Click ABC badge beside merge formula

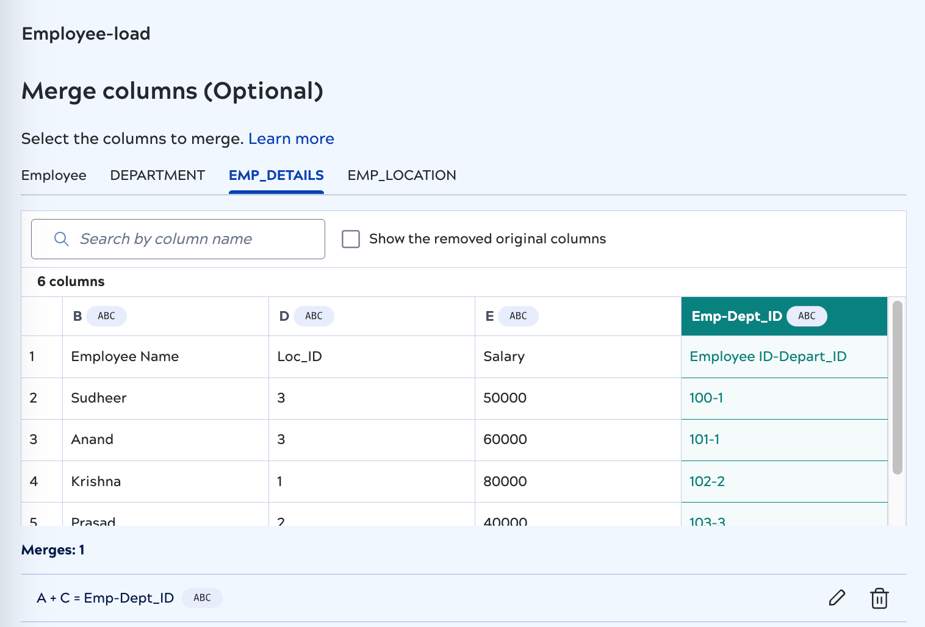pos(202,598)
